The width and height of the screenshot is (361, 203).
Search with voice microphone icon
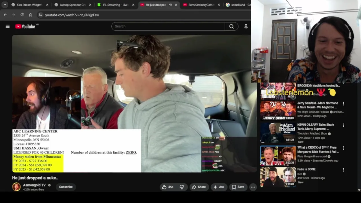point(246,26)
